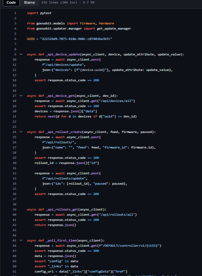Fold the _api_device_get function at line 17

pos(21,96)
